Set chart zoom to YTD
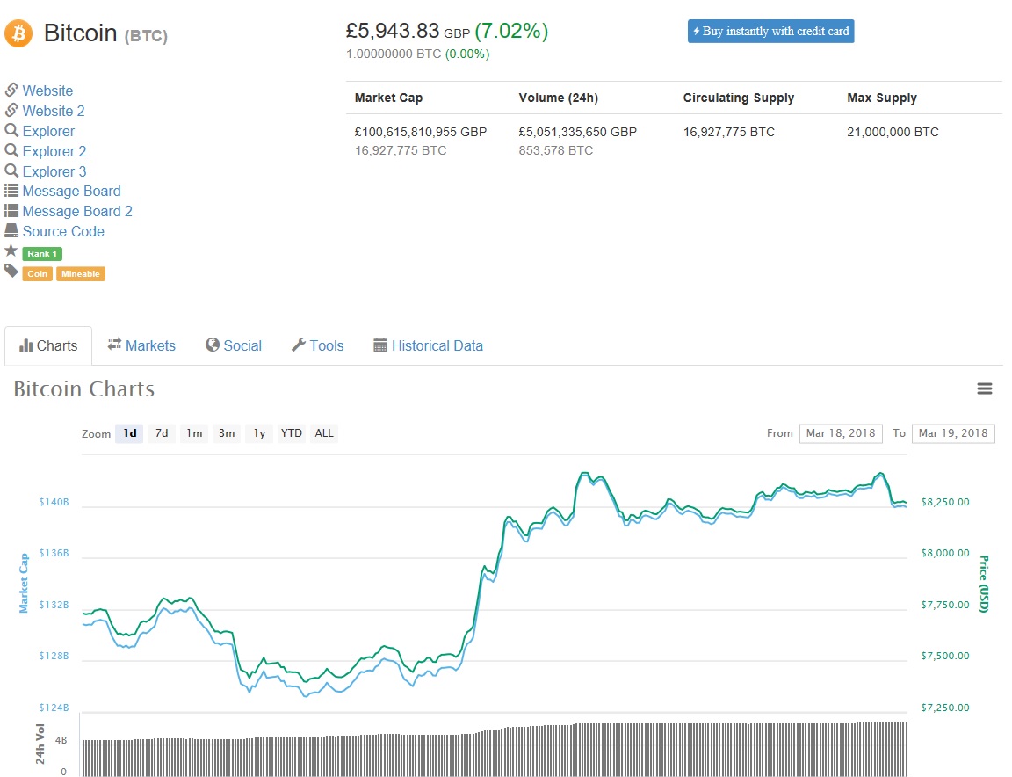The width and height of the screenshot is (1012, 777). coord(291,432)
